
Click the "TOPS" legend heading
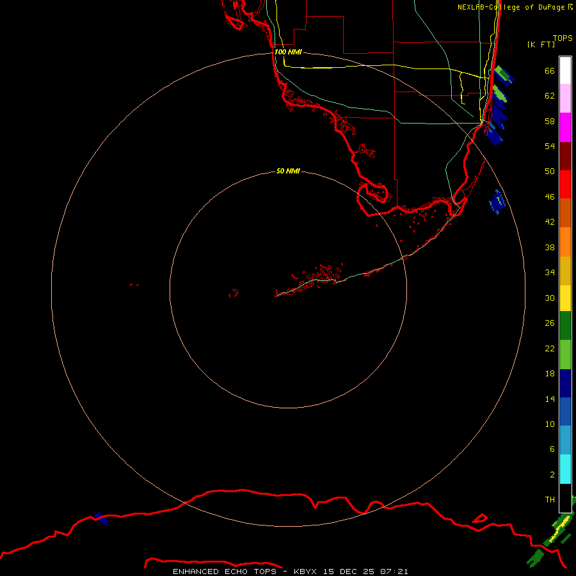click(x=563, y=38)
